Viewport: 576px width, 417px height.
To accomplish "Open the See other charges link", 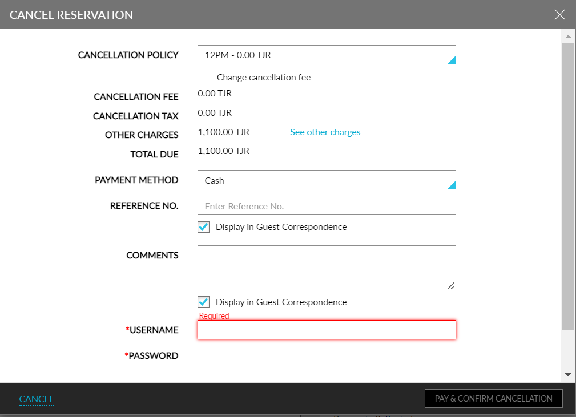I will click(325, 132).
